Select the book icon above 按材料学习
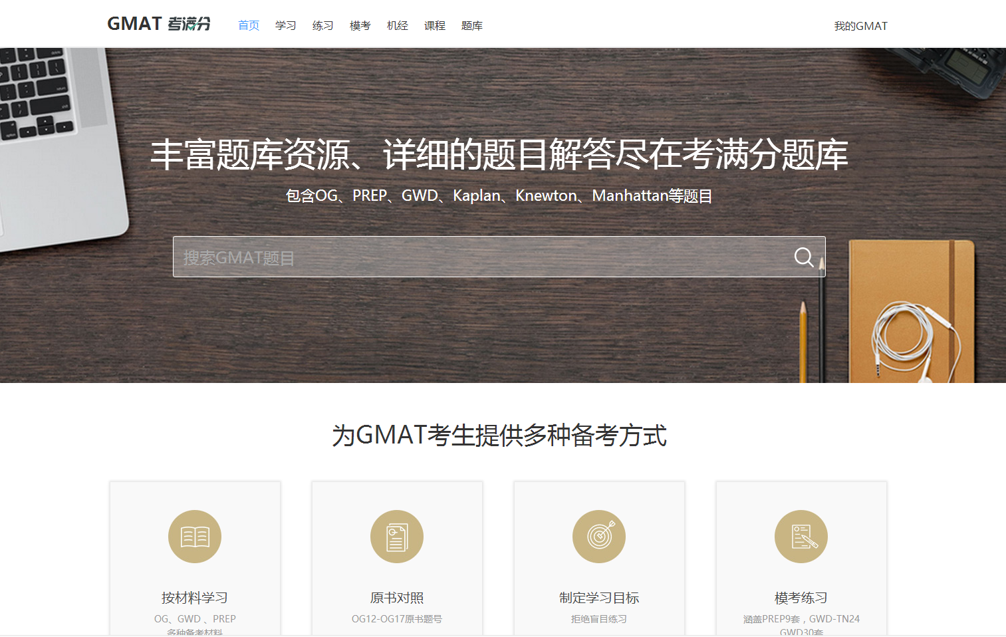 click(194, 536)
